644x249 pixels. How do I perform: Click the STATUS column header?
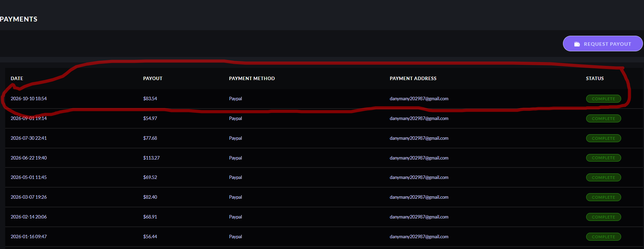pos(595,78)
